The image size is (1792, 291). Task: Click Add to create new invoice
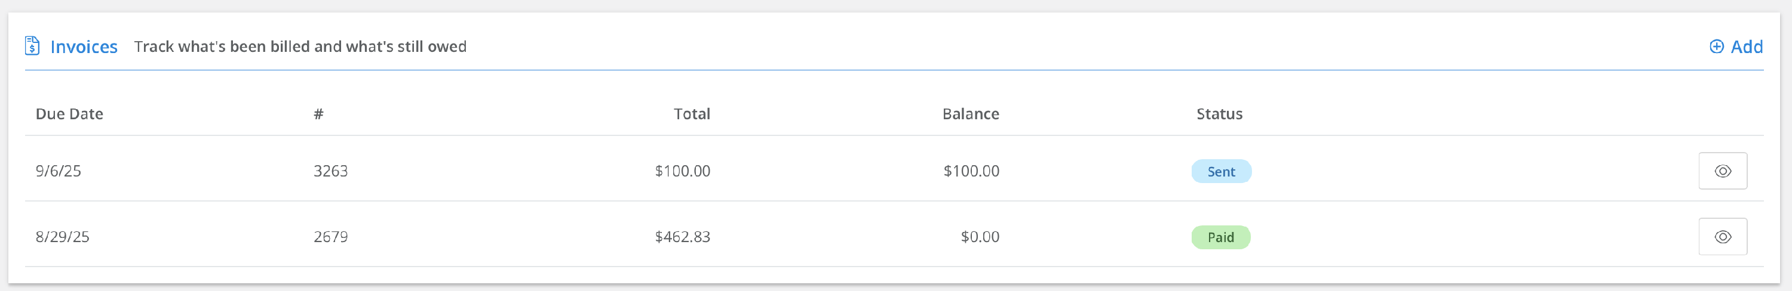tap(1746, 47)
